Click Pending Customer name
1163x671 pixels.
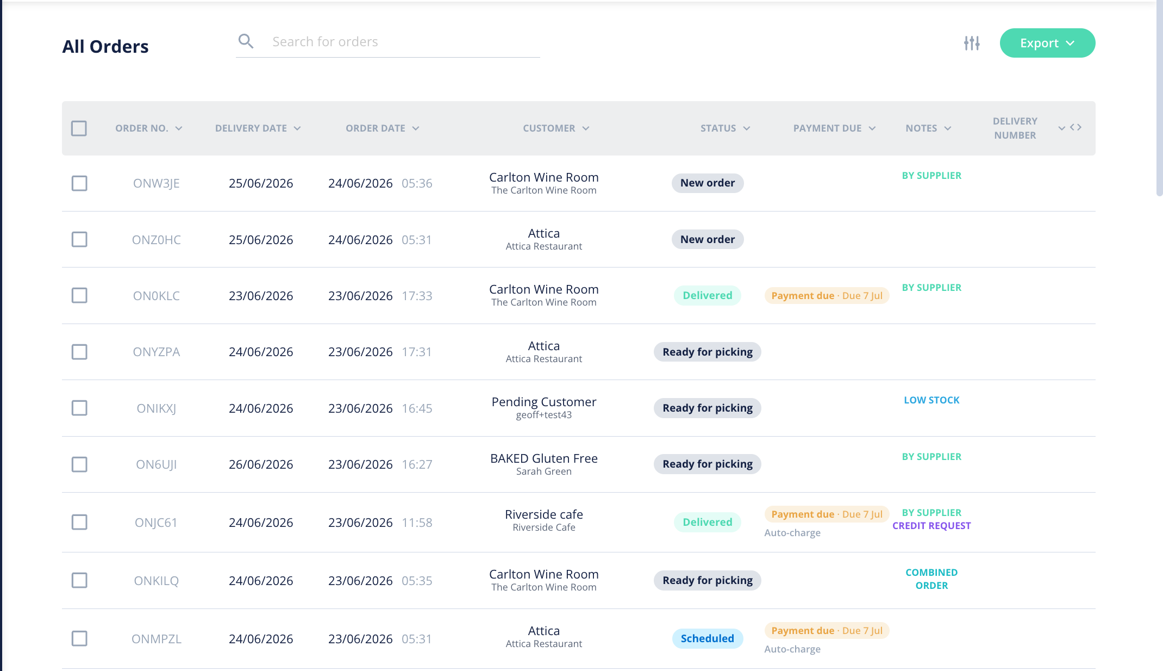[x=544, y=402]
